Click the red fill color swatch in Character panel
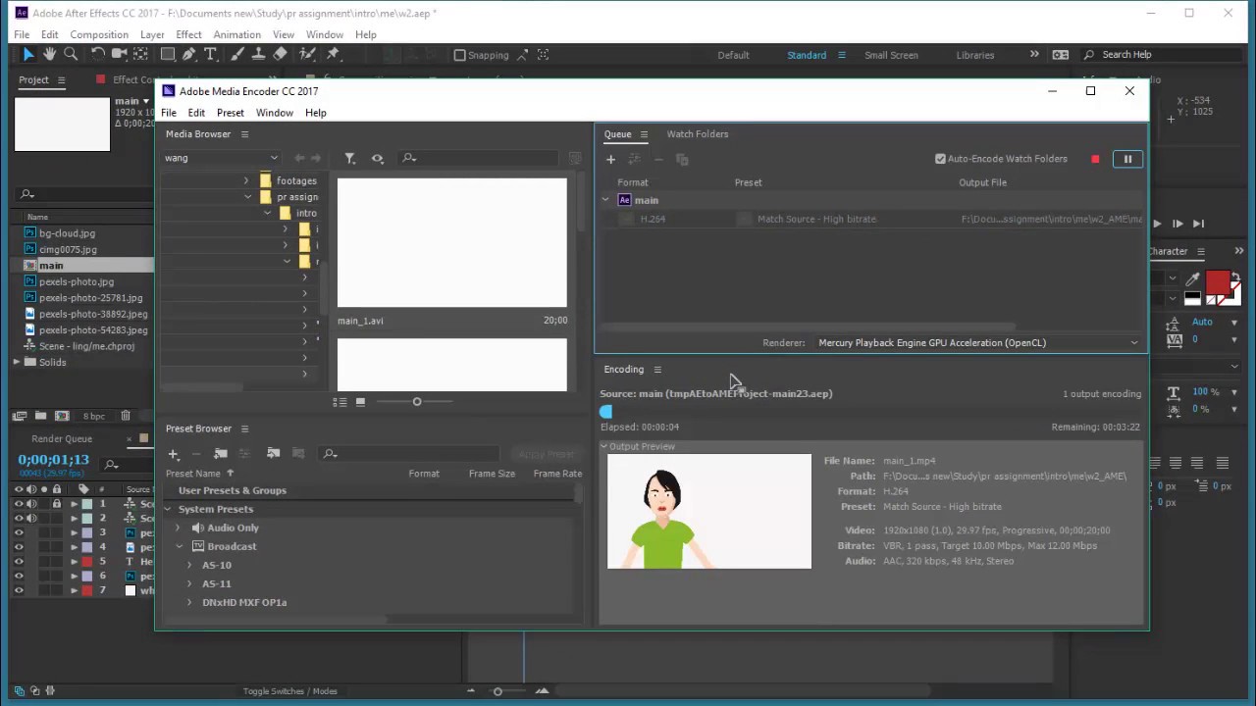 click(1218, 283)
